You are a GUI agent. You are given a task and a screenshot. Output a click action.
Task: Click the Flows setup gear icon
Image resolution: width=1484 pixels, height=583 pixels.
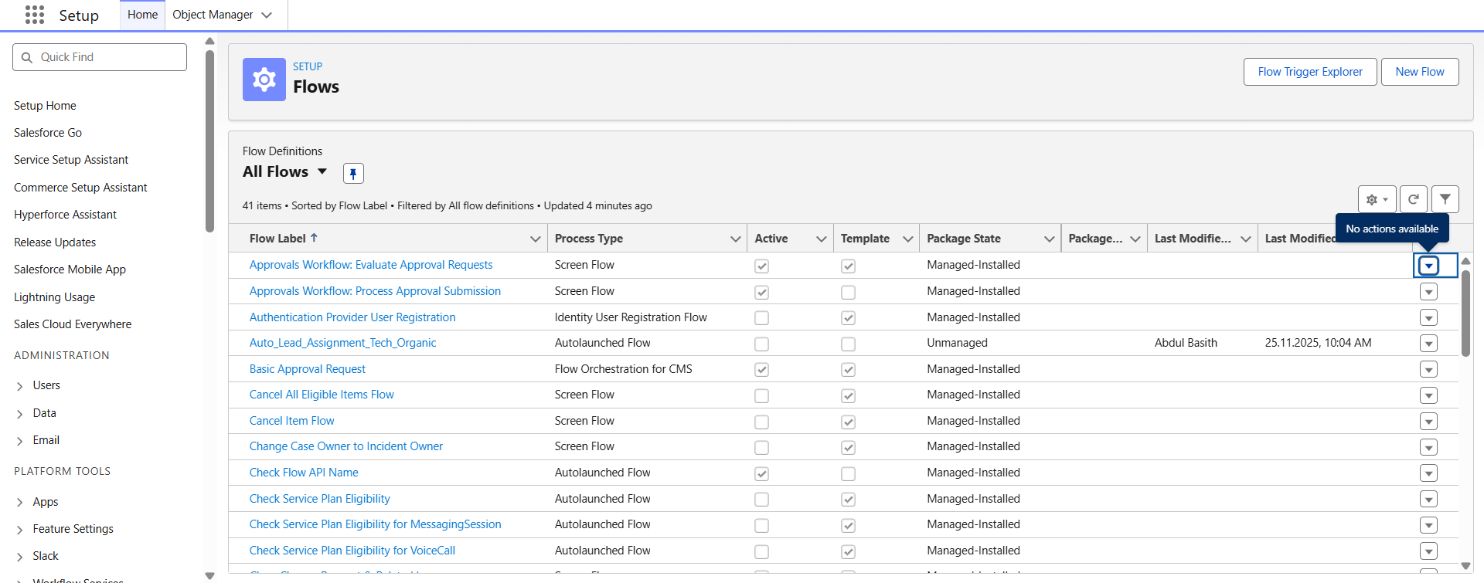tap(264, 80)
